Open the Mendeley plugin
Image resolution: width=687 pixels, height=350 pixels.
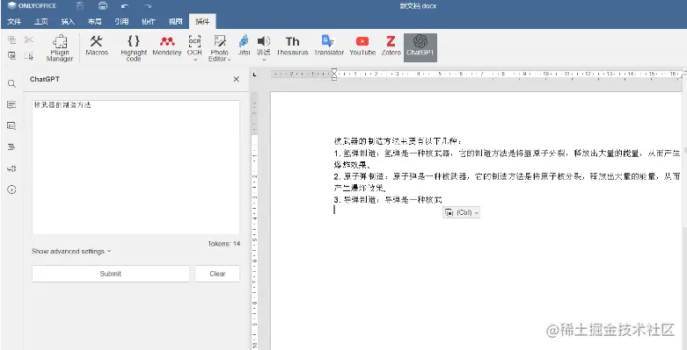point(167,46)
